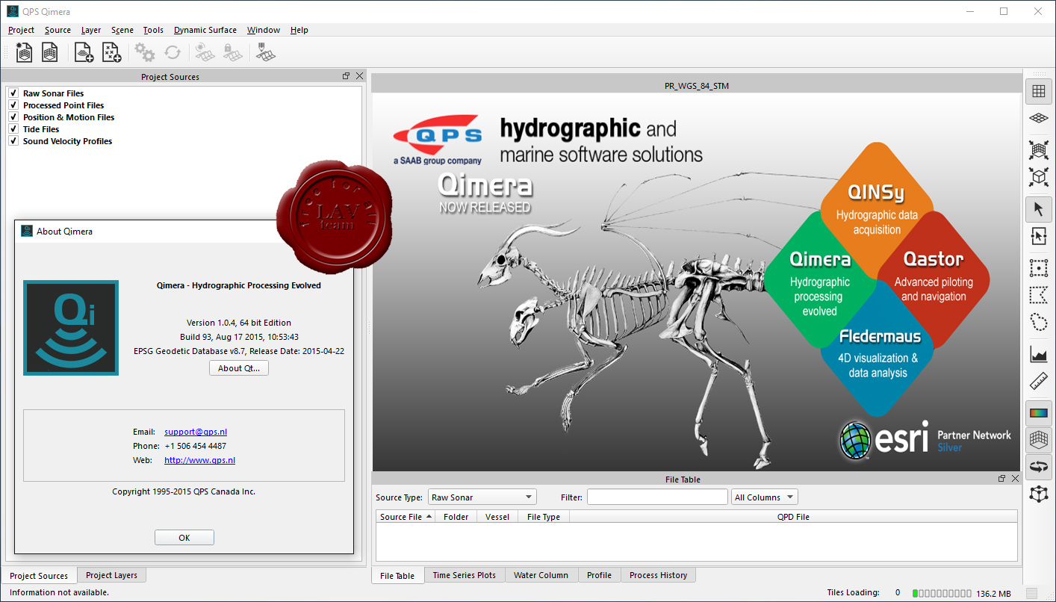Click the About Qt... button
1056x602 pixels.
point(239,368)
